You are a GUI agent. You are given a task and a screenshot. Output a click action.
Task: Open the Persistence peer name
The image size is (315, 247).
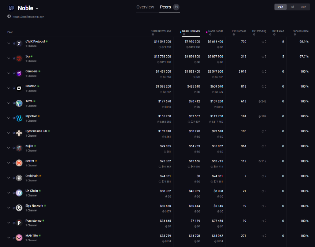33,221
